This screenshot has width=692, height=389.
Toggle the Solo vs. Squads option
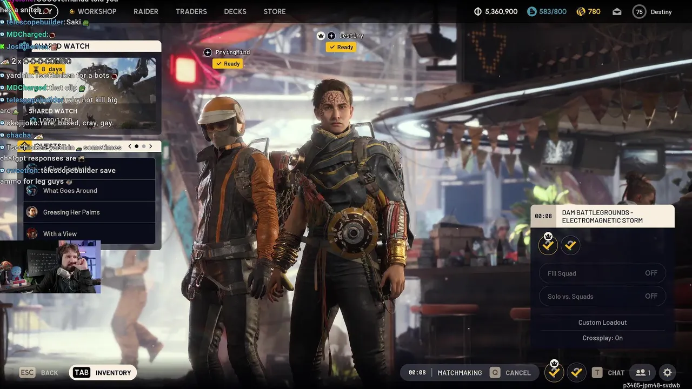602,296
